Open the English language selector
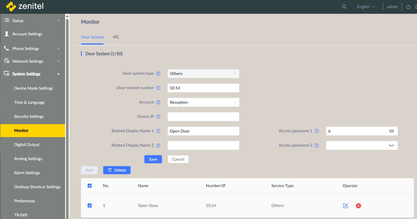This screenshot has height=219, width=417. 366,7
